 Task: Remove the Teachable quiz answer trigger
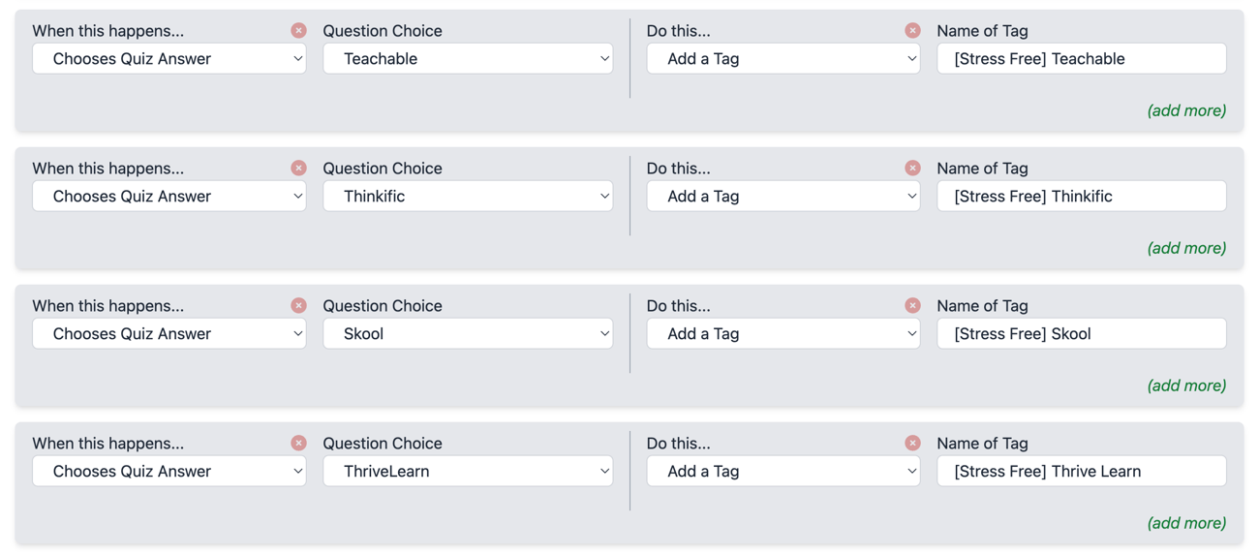click(298, 31)
